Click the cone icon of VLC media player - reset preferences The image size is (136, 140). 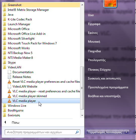pyautogui.click(x=9, y=91)
